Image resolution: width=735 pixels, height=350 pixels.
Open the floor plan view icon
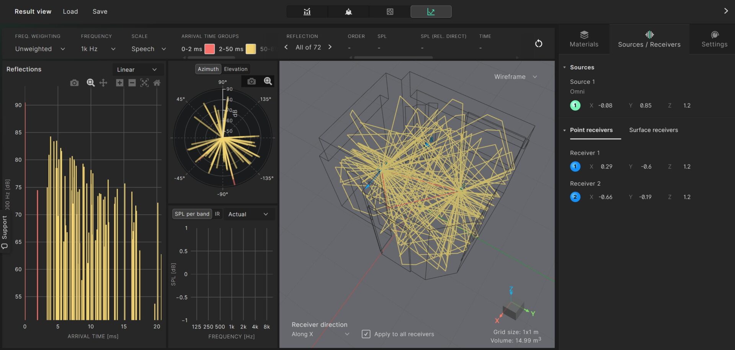pyautogui.click(x=390, y=11)
